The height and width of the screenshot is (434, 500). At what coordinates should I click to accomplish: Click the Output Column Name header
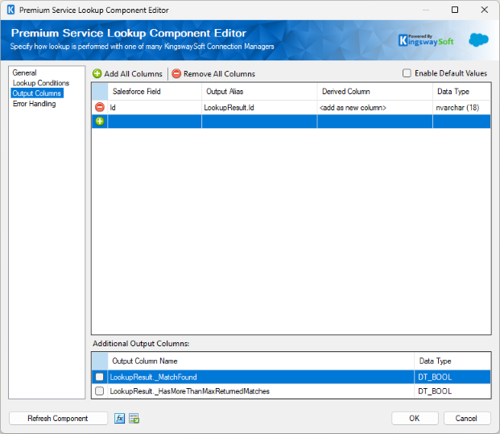(261, 361)
